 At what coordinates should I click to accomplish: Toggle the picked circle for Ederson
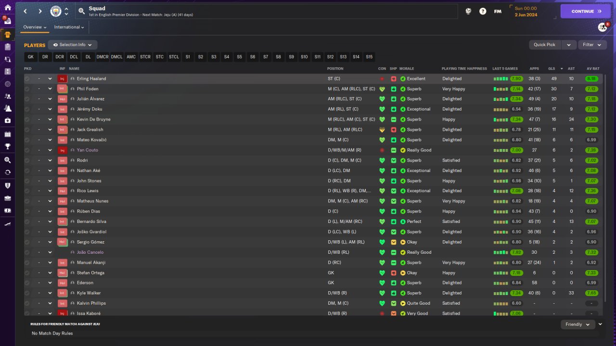click(x=27, y=283)
